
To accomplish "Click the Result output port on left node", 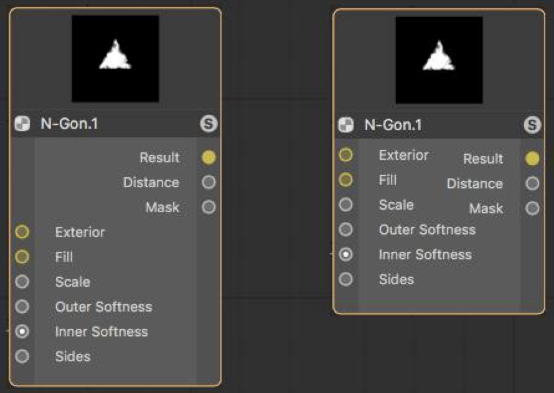I will (x=209, y=157).
